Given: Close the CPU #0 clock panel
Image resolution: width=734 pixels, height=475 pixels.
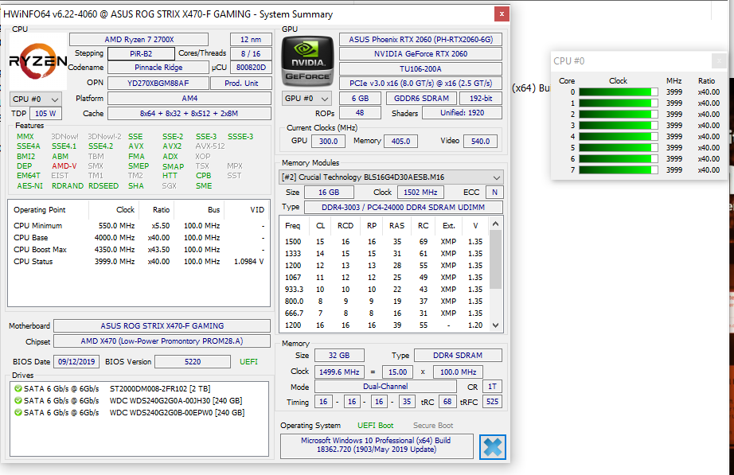Looking at the screenshot, I should click(x=719, y=60).
